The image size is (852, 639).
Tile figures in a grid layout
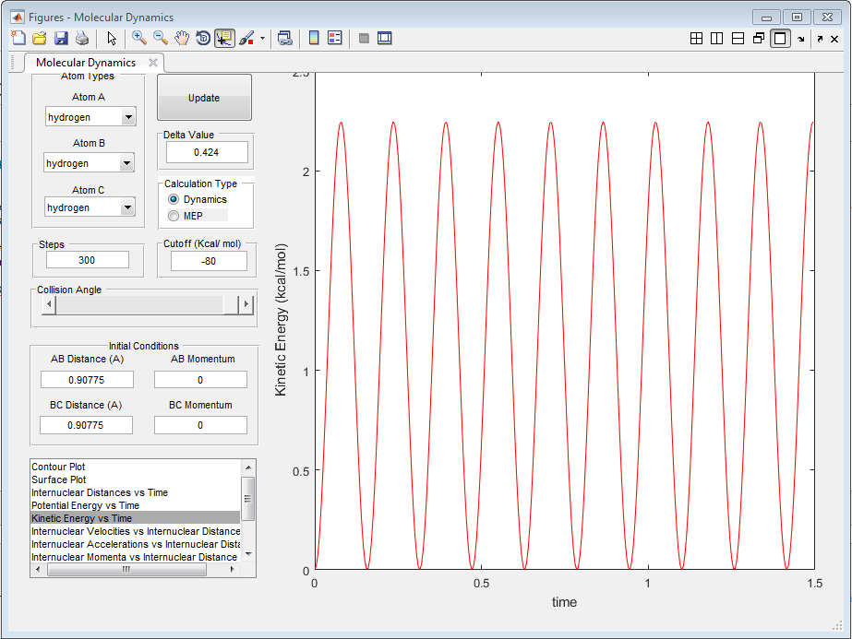(697, 38)
